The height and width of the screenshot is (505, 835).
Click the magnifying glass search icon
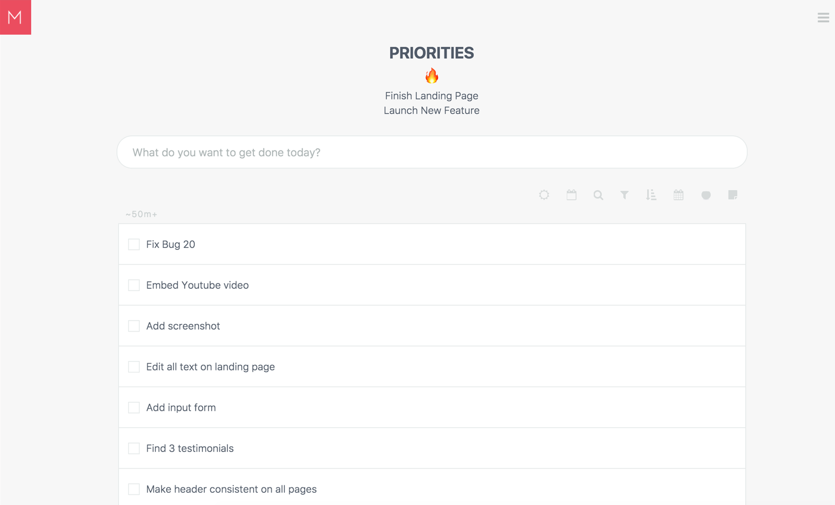coord(598,195)
